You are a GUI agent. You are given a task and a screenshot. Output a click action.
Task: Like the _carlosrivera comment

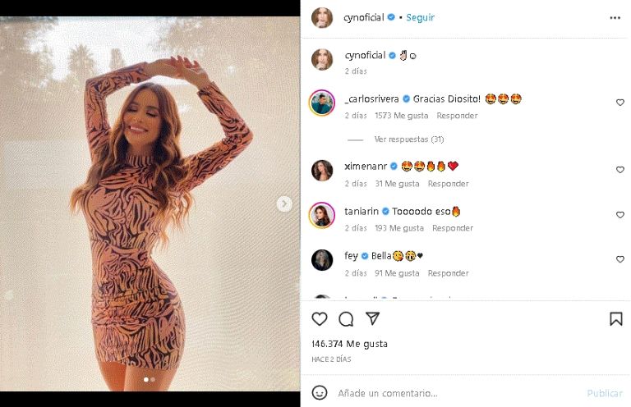(620, 103)
